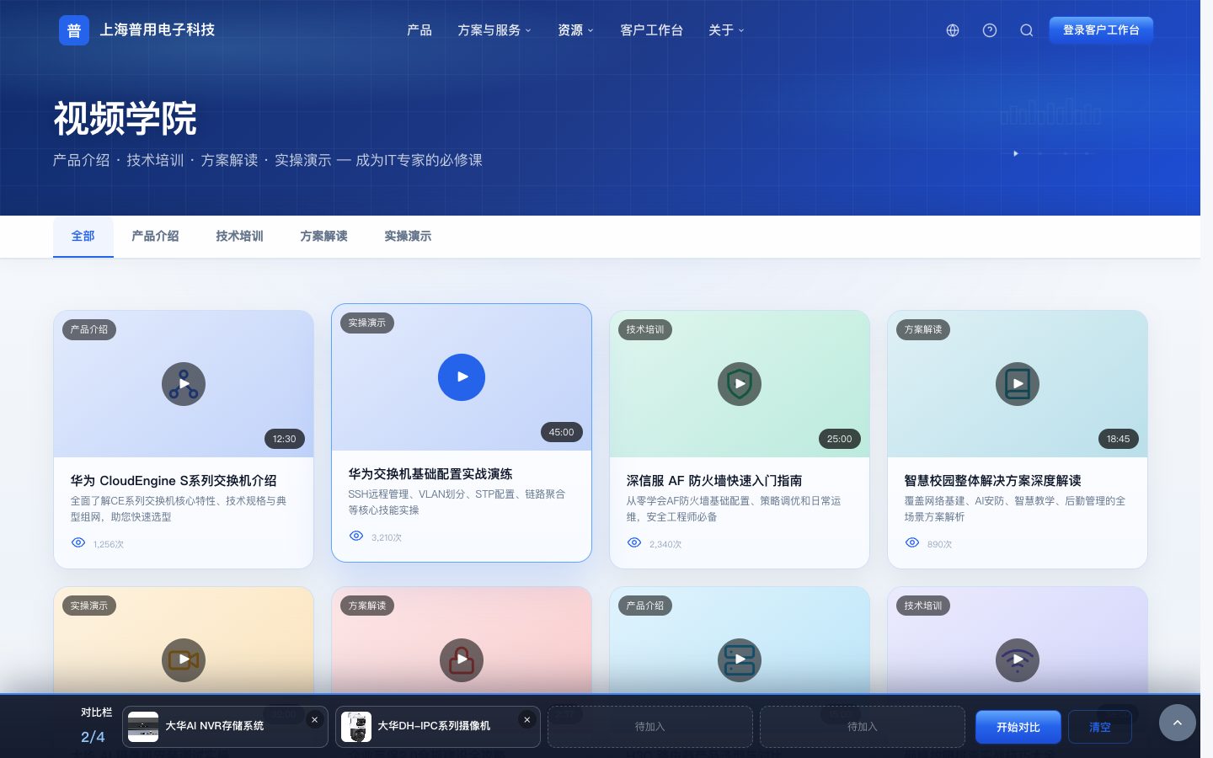Switch to the 技术培训 tab
Screen dimensions: 1213x758
tap(239, 237)
